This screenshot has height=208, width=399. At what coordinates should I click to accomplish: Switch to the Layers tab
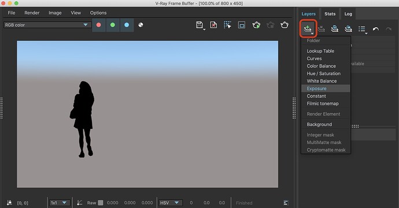pos(308,14)
